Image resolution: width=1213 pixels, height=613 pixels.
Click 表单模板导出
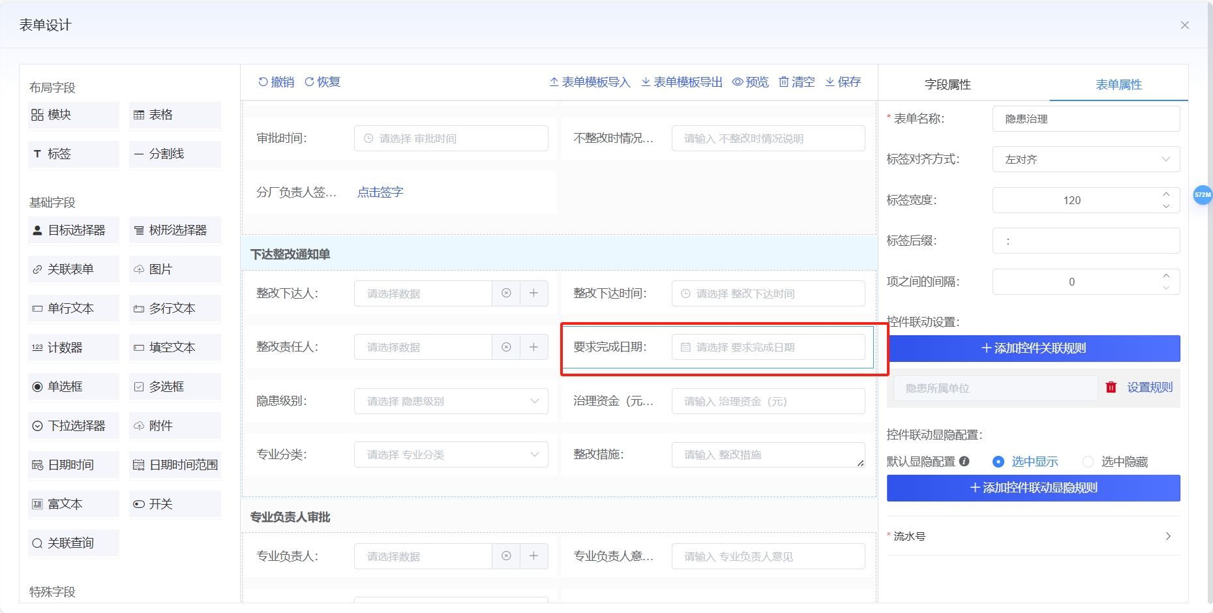(681, 82)
